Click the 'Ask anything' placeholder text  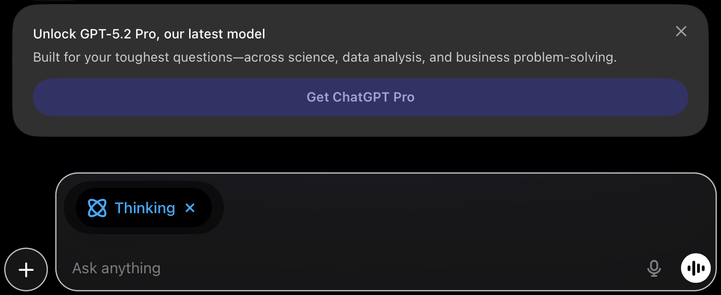click(116, 268)
